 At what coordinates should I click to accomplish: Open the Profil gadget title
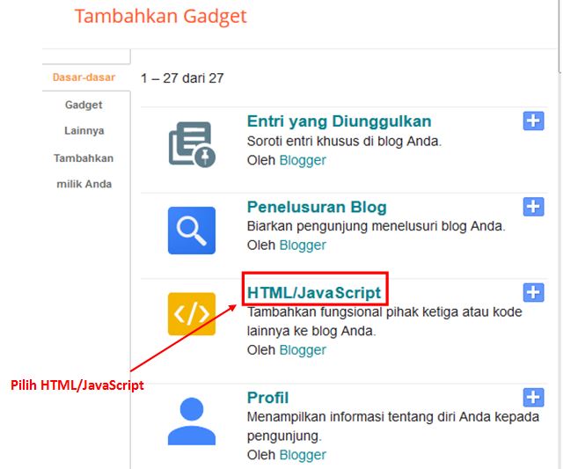point(267,398)
